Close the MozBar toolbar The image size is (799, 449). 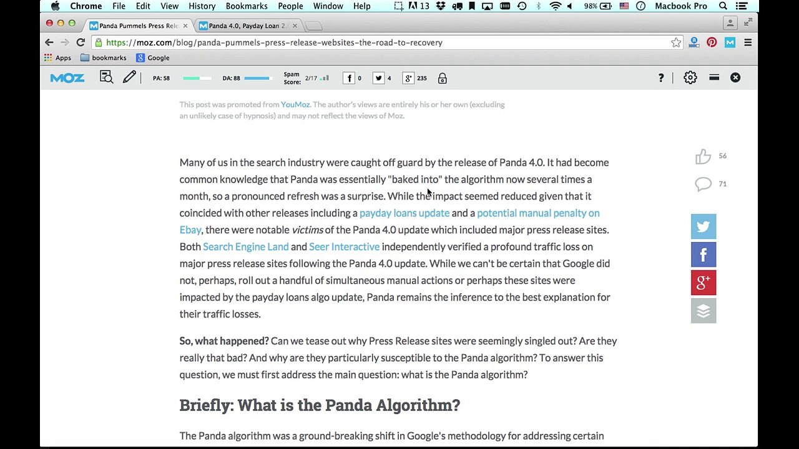[735, 77]
